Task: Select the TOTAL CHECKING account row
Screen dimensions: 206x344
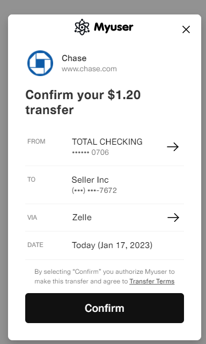Action: (x=105, y=147)
